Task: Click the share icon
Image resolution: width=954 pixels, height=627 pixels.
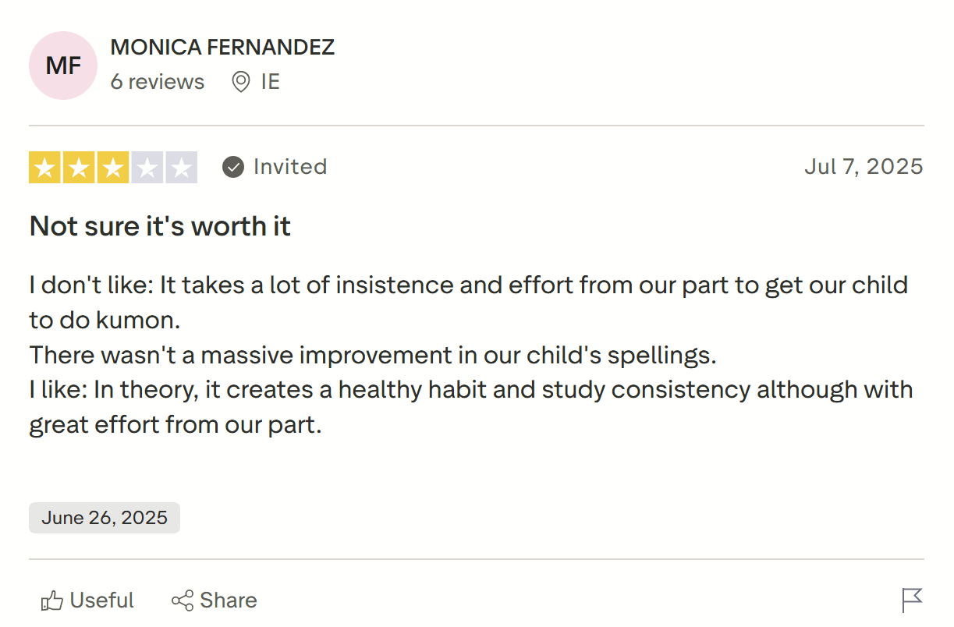Action: click(183, 600)
